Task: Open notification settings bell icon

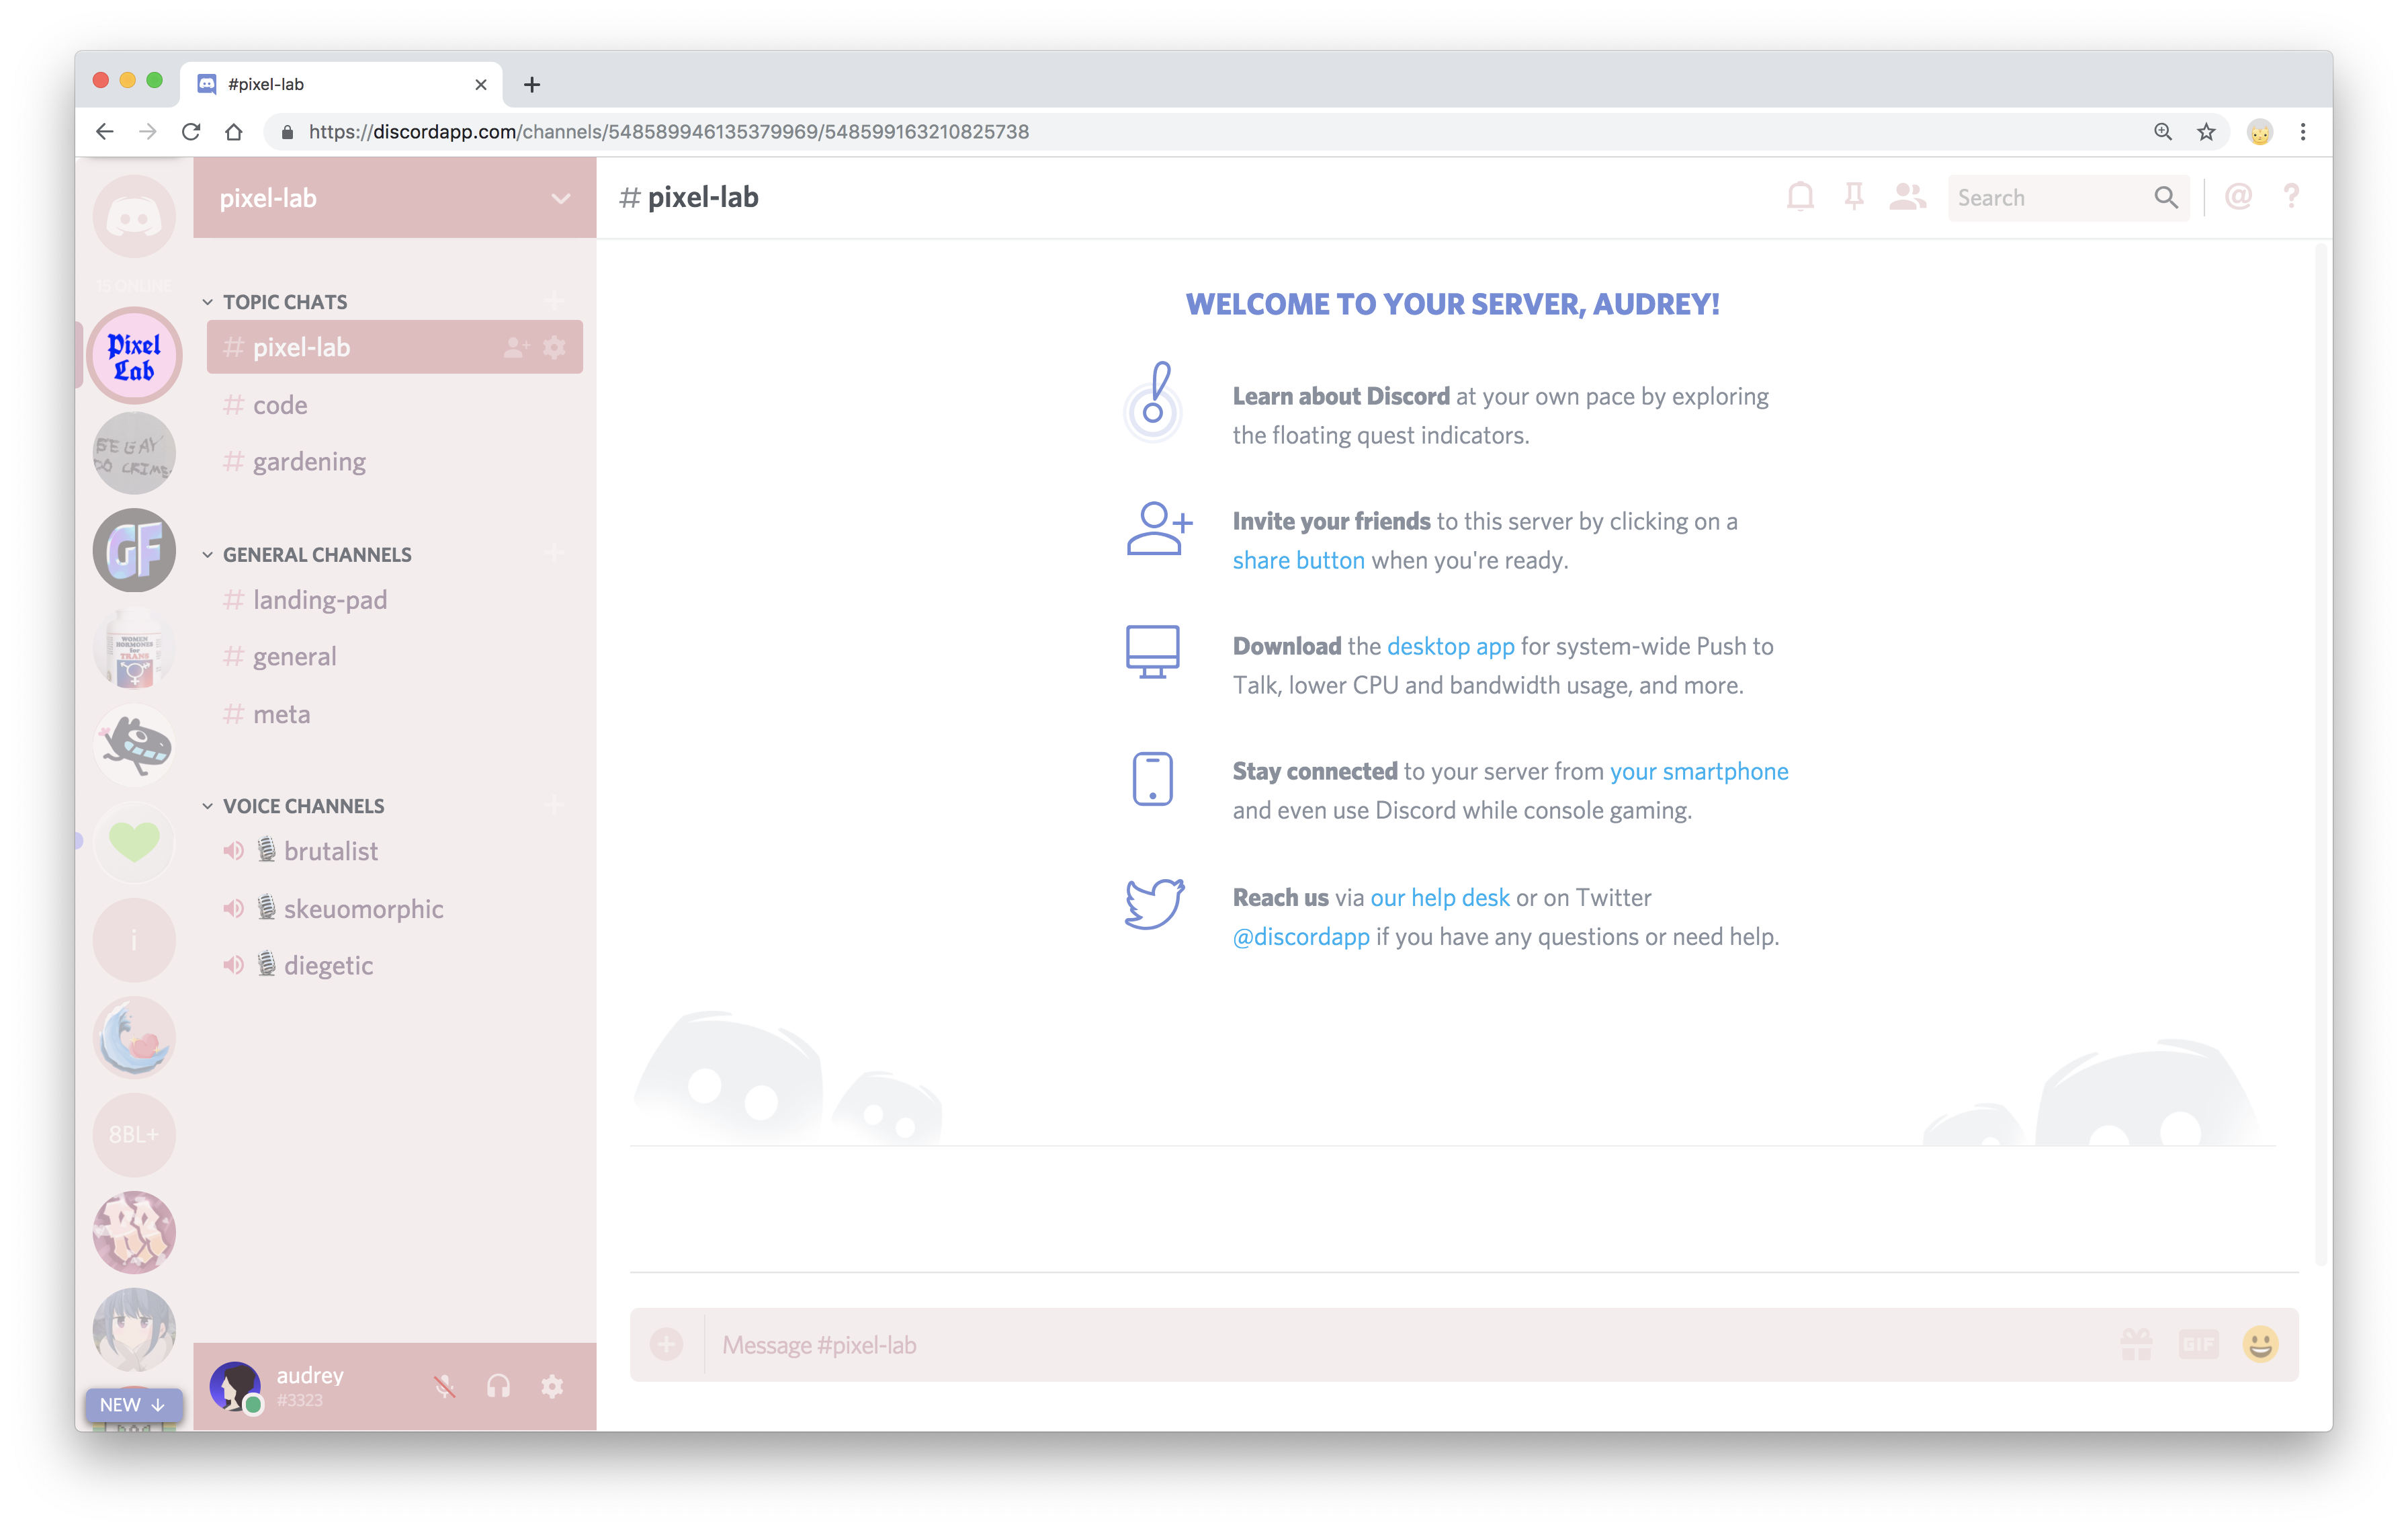Action: (1800, 197)
